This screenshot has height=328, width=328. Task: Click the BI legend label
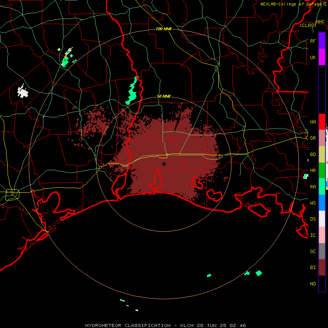pos(313,268)
